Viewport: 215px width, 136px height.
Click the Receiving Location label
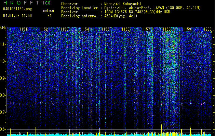click(80, 8)
